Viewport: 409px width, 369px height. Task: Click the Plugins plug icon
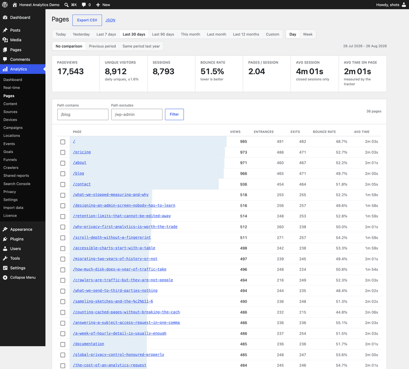[5, 239]
